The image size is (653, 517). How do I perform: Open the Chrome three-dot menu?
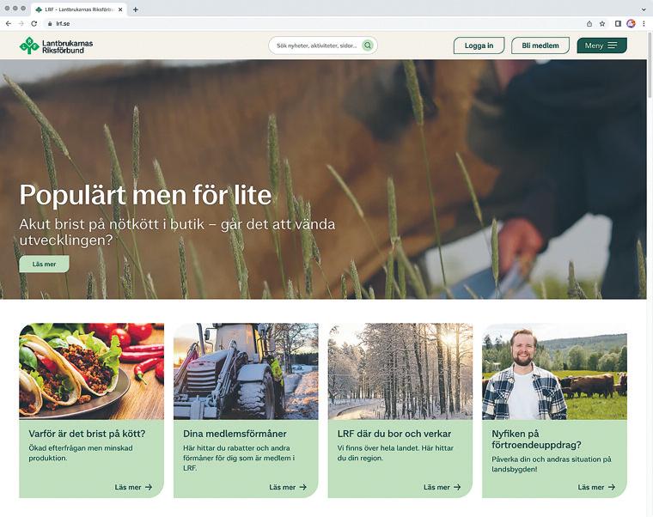(644, 24)
